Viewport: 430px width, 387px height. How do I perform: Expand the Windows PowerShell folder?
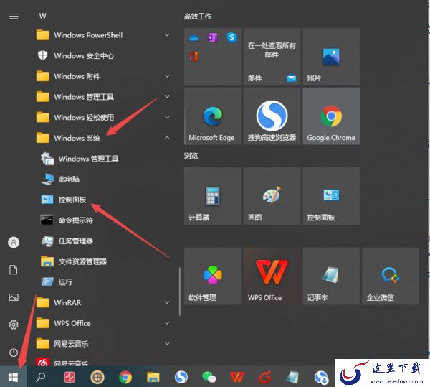[x=167, y=35]
